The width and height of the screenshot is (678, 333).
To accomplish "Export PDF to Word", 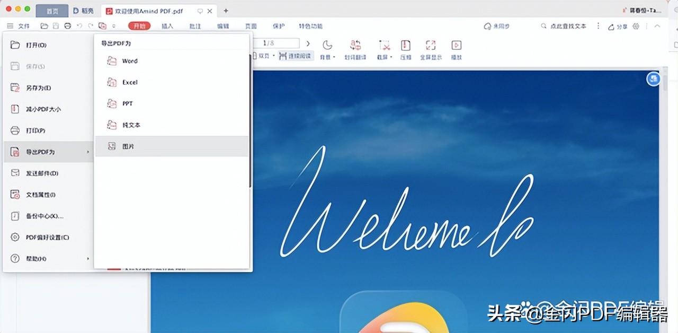I will 172,61.
